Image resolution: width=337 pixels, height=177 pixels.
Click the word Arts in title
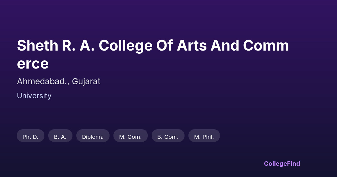point(191,46)
